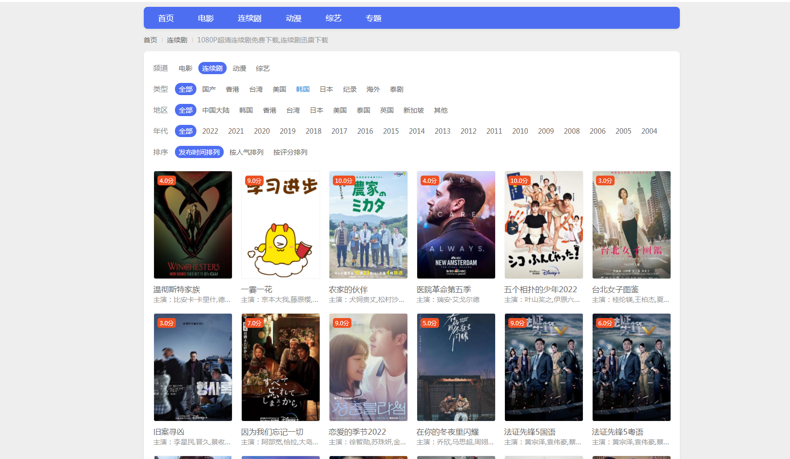Select 全部 in the 地区 filter
The width and height of the screenshot is (790, 459).
point(186,110)
